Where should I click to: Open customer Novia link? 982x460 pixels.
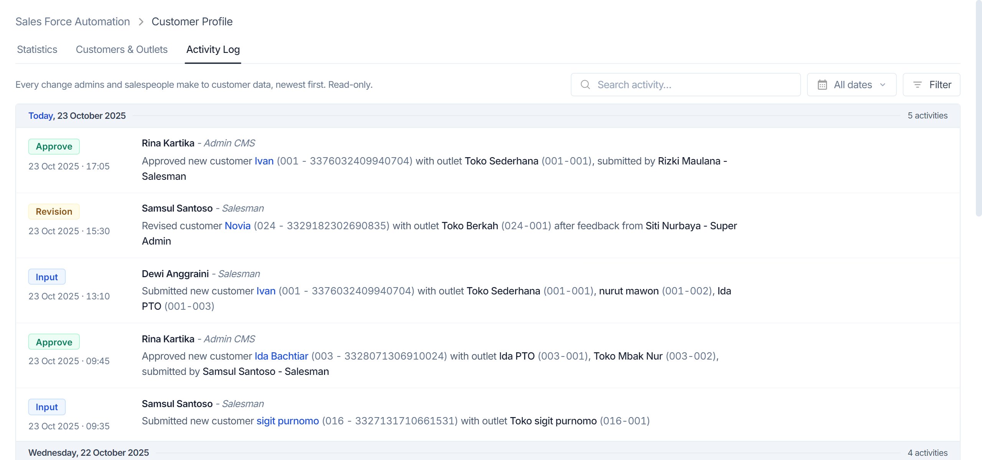tap(237, 226)
